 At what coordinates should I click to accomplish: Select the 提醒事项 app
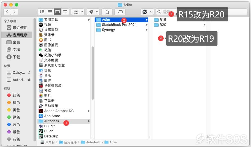[x=64, y=30]
